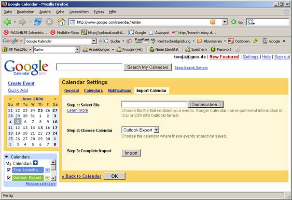
Task: Open the Google bookmark
Action: [137, 33]
